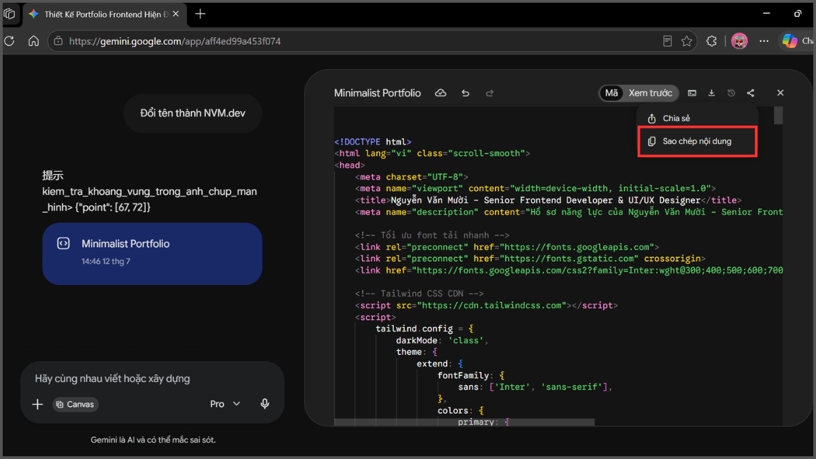Click the tailwind.config code line
The width and height of the screenshot is (816, 459).
point(424,328)
